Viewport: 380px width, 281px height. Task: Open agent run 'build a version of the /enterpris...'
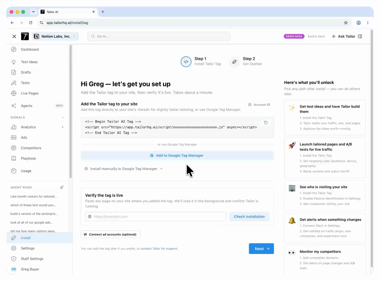coord(34,214)
